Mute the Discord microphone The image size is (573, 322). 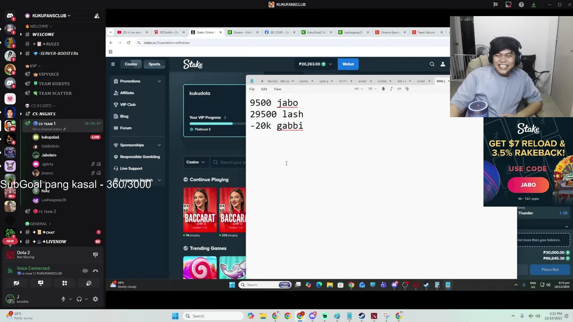point(63,299)
